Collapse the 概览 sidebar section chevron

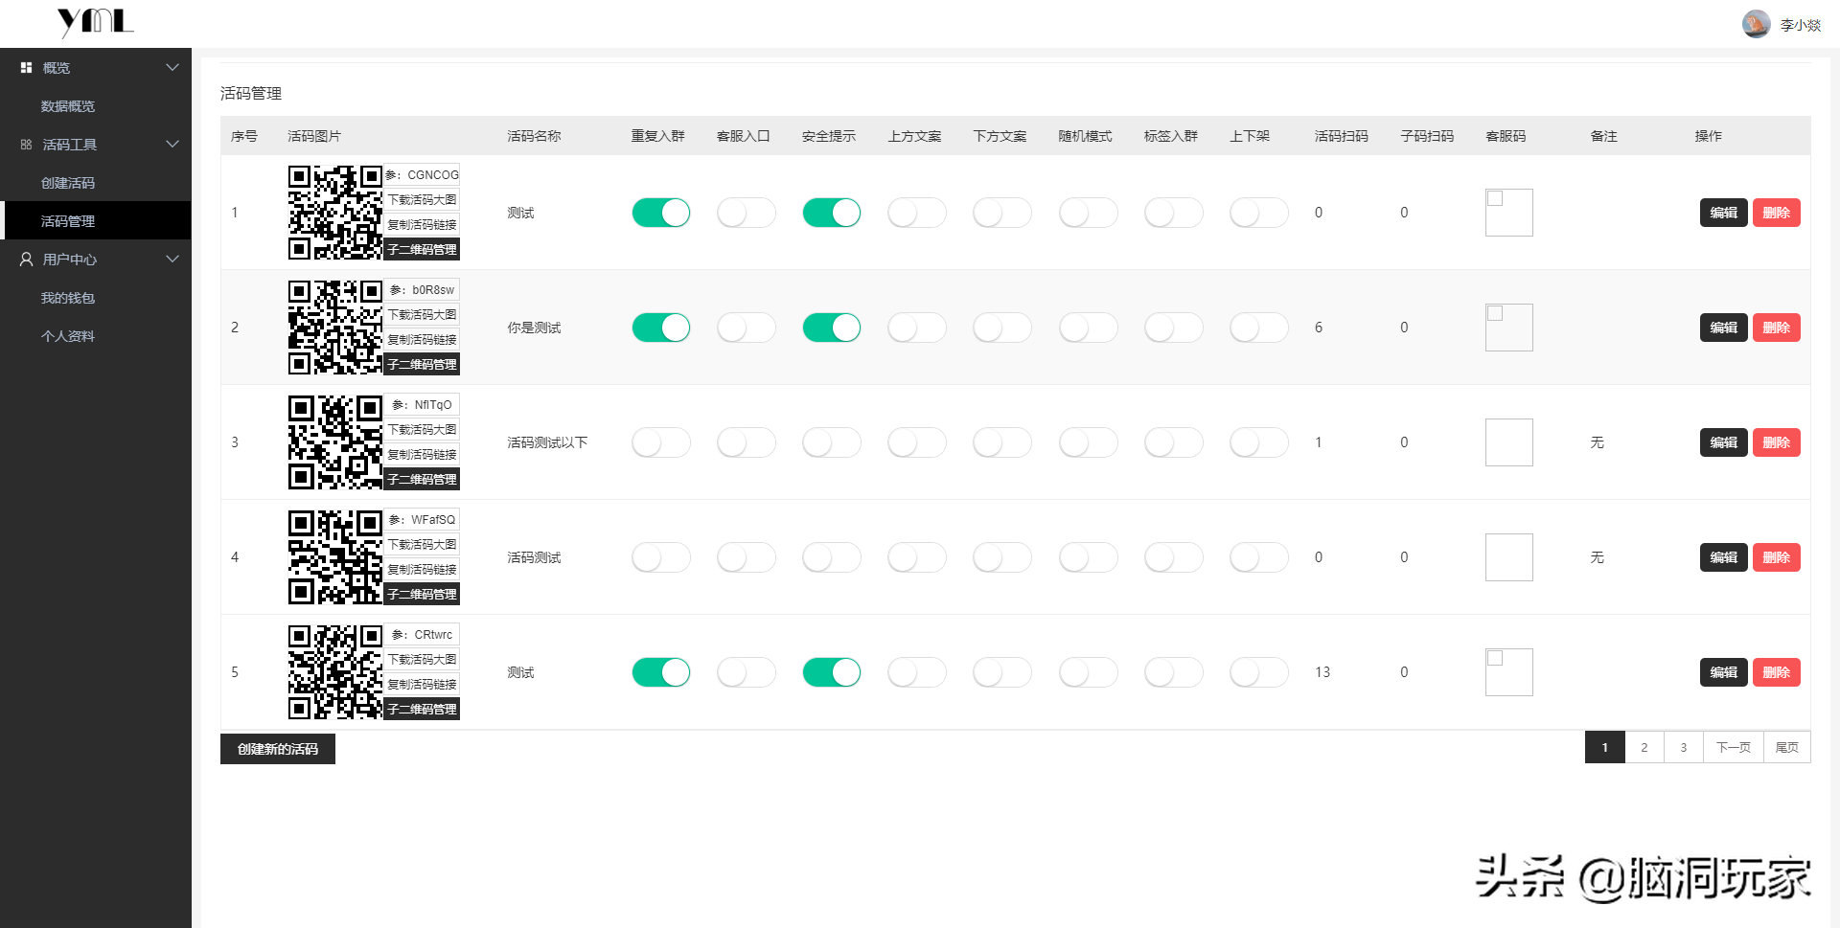(172, 67)
